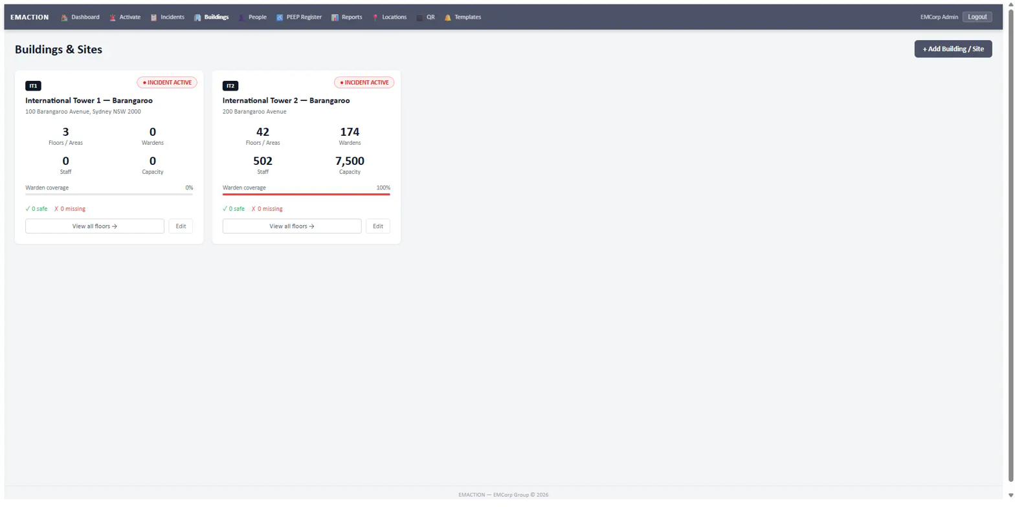The image size is (1015, 507).
Task: Click Tower 1 warden coverage bar
Action: pos(109,194)
